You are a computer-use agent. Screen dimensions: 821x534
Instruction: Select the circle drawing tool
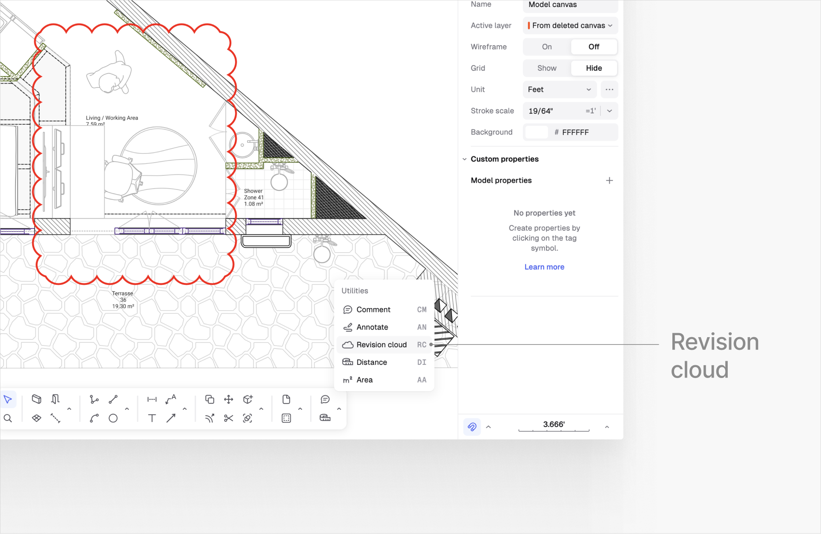(113, 418)
